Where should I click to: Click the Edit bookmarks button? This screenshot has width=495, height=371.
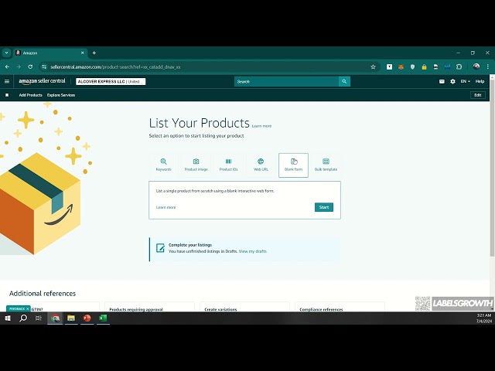pyautogui.click(x=478, y=95)
